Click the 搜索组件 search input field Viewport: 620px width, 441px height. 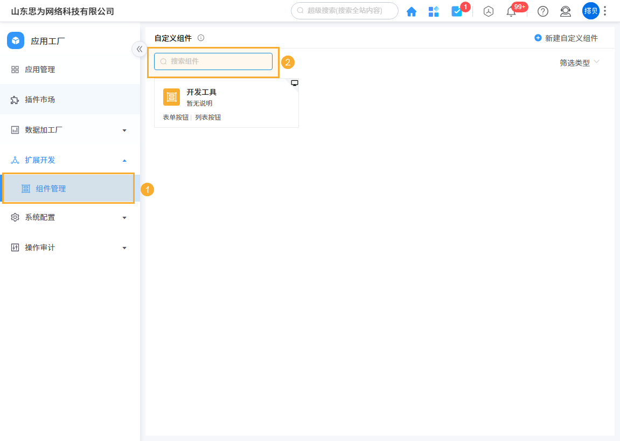click(213, 61)
